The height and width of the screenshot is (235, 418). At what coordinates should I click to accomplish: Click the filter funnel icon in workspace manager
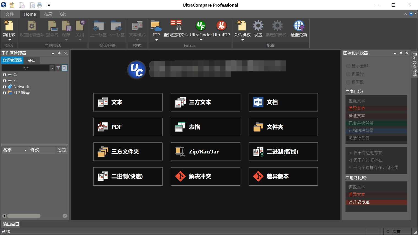pos(58,68)
